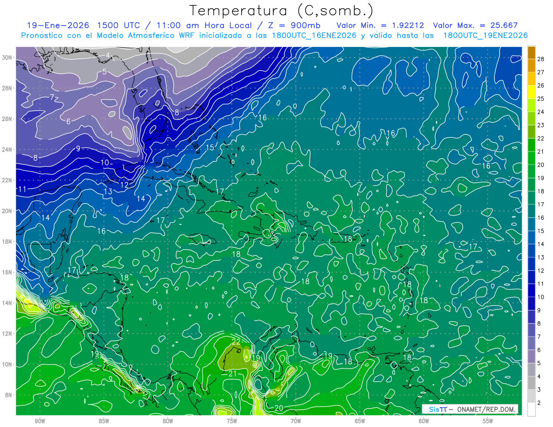Pick the scale swatch between 5 and 6
553x427 pixels.
(531, 357)
